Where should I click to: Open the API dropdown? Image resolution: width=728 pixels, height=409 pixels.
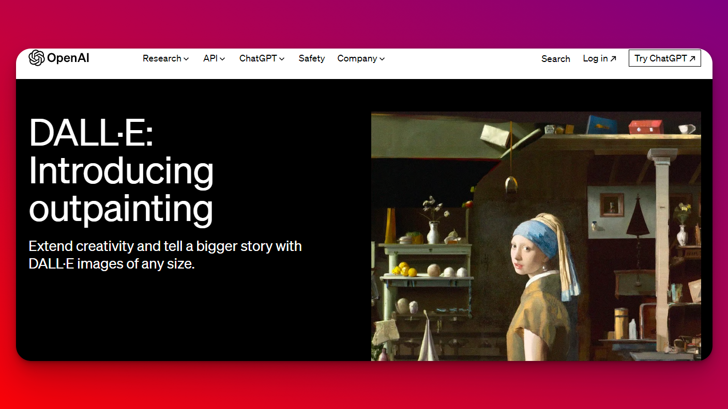(x=214, y=58)
